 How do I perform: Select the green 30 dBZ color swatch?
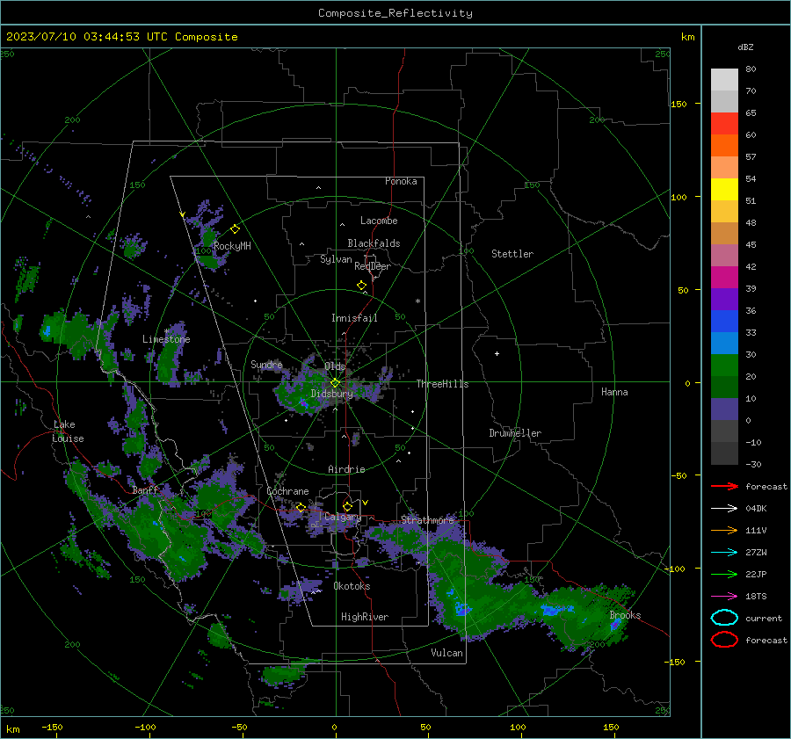(724, 365)
